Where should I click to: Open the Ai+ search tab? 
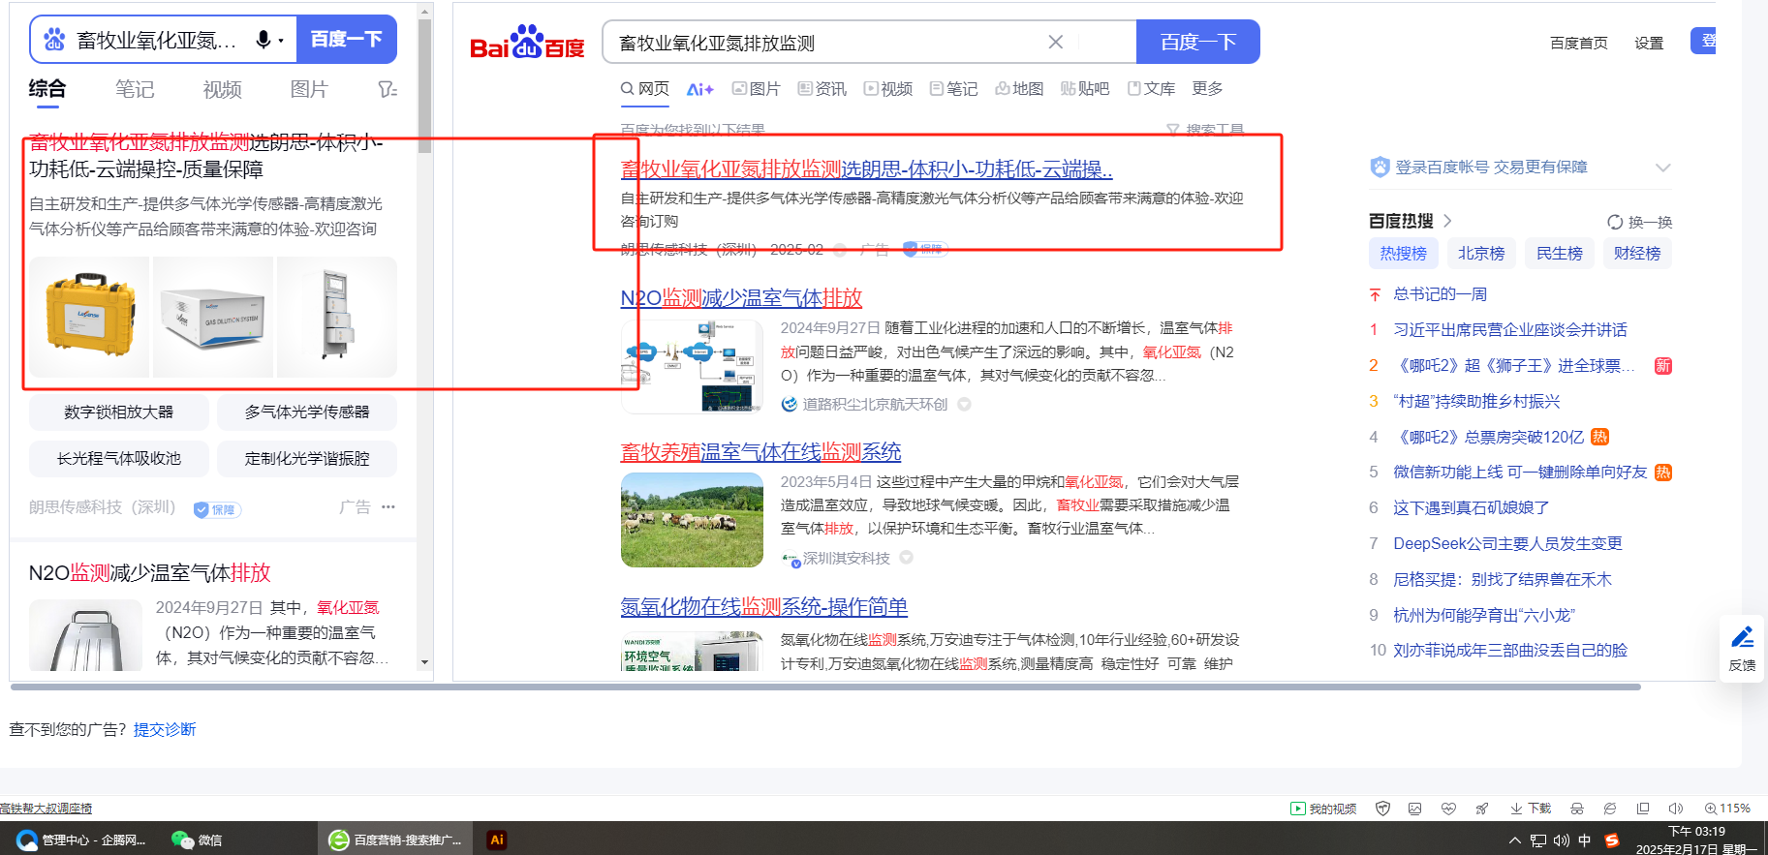(x=699, y=89)
